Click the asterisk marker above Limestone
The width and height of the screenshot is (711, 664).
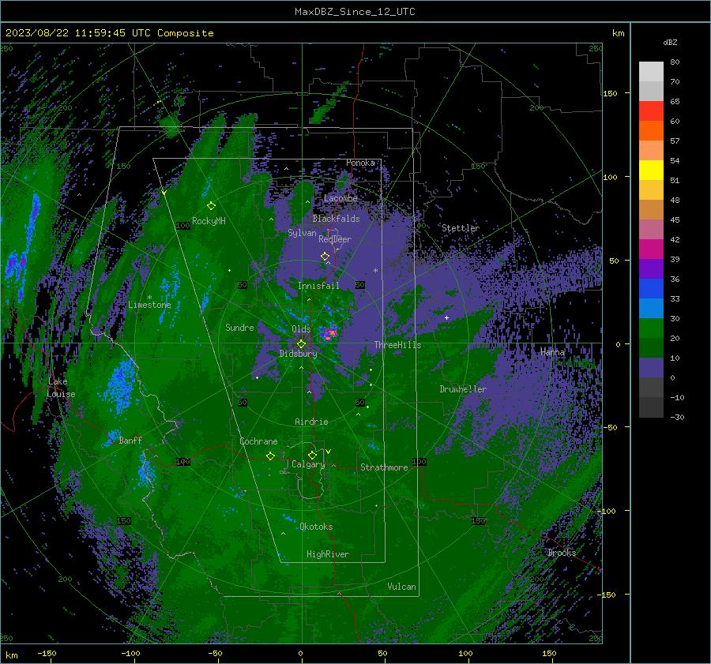pyautogui.click(x=149, y=298)
